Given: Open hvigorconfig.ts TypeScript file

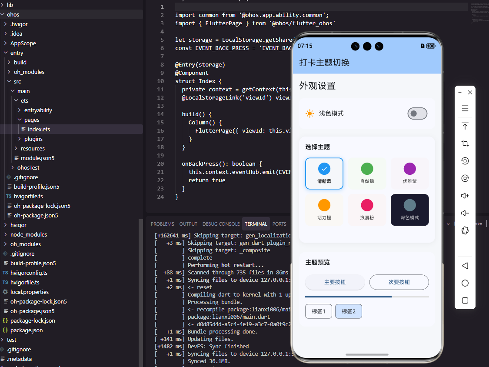Looking at the screenshot, I should click(x=29, y=273).
